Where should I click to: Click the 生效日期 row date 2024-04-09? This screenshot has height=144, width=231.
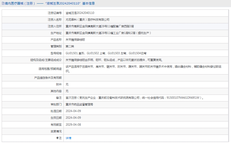coord(73,118)
